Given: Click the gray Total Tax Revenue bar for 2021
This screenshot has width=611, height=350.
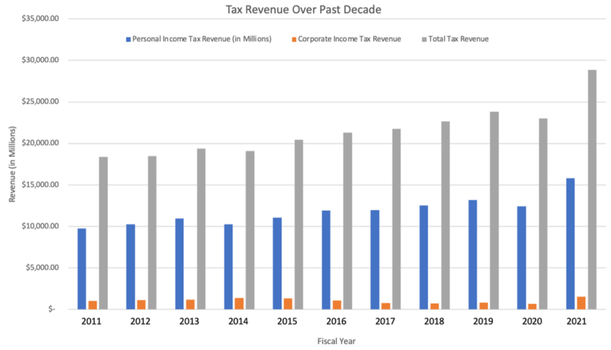Looking at the screenshot, I should tap(592, 190).
